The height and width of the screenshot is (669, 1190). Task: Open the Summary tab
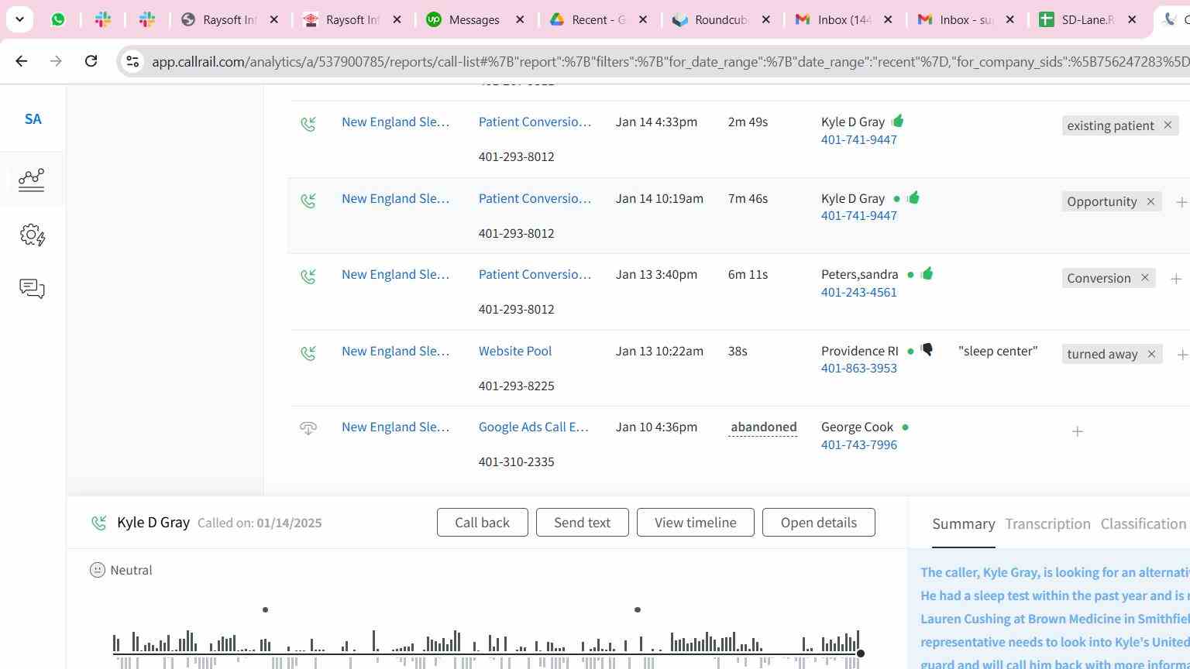pos(963,524)
